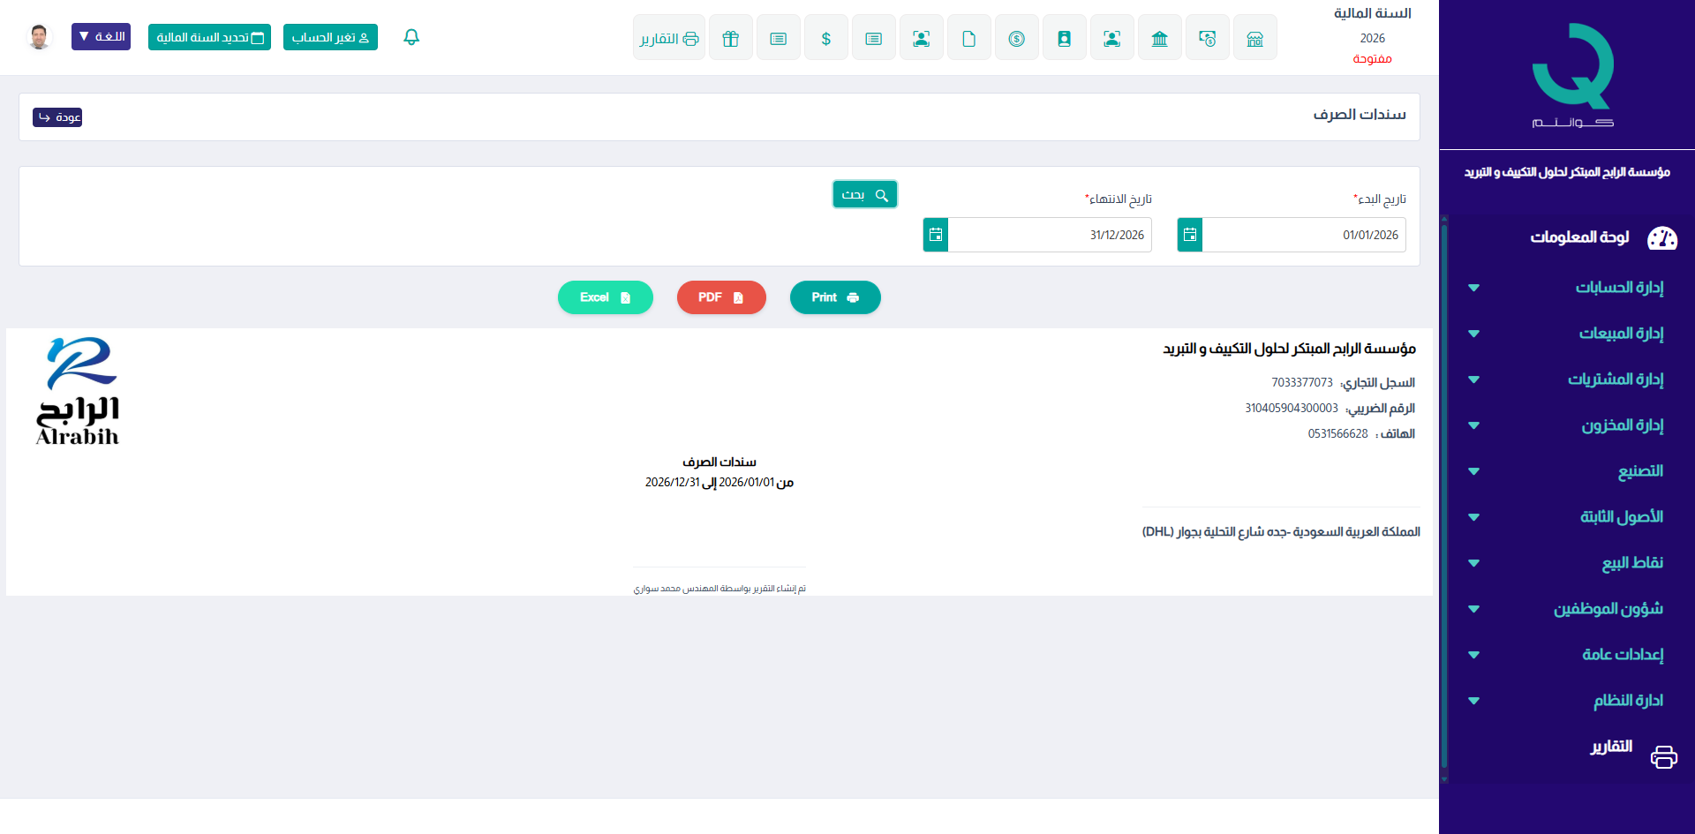Click the store shop icon in top toolbar
The height and width of the screenshot is (834, 1695).
(x=1254, y=38)
